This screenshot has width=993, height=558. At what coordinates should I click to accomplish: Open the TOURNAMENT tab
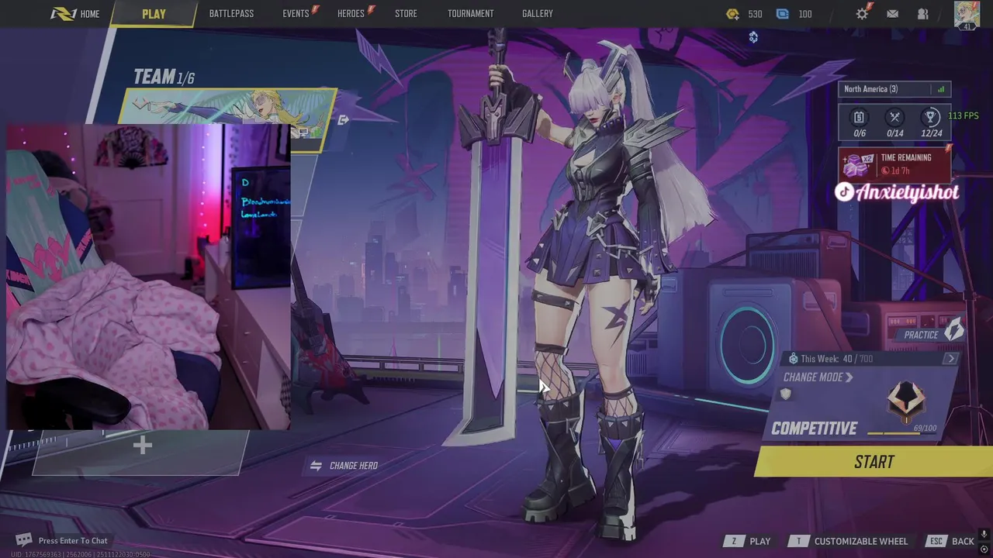coord(470,14)
